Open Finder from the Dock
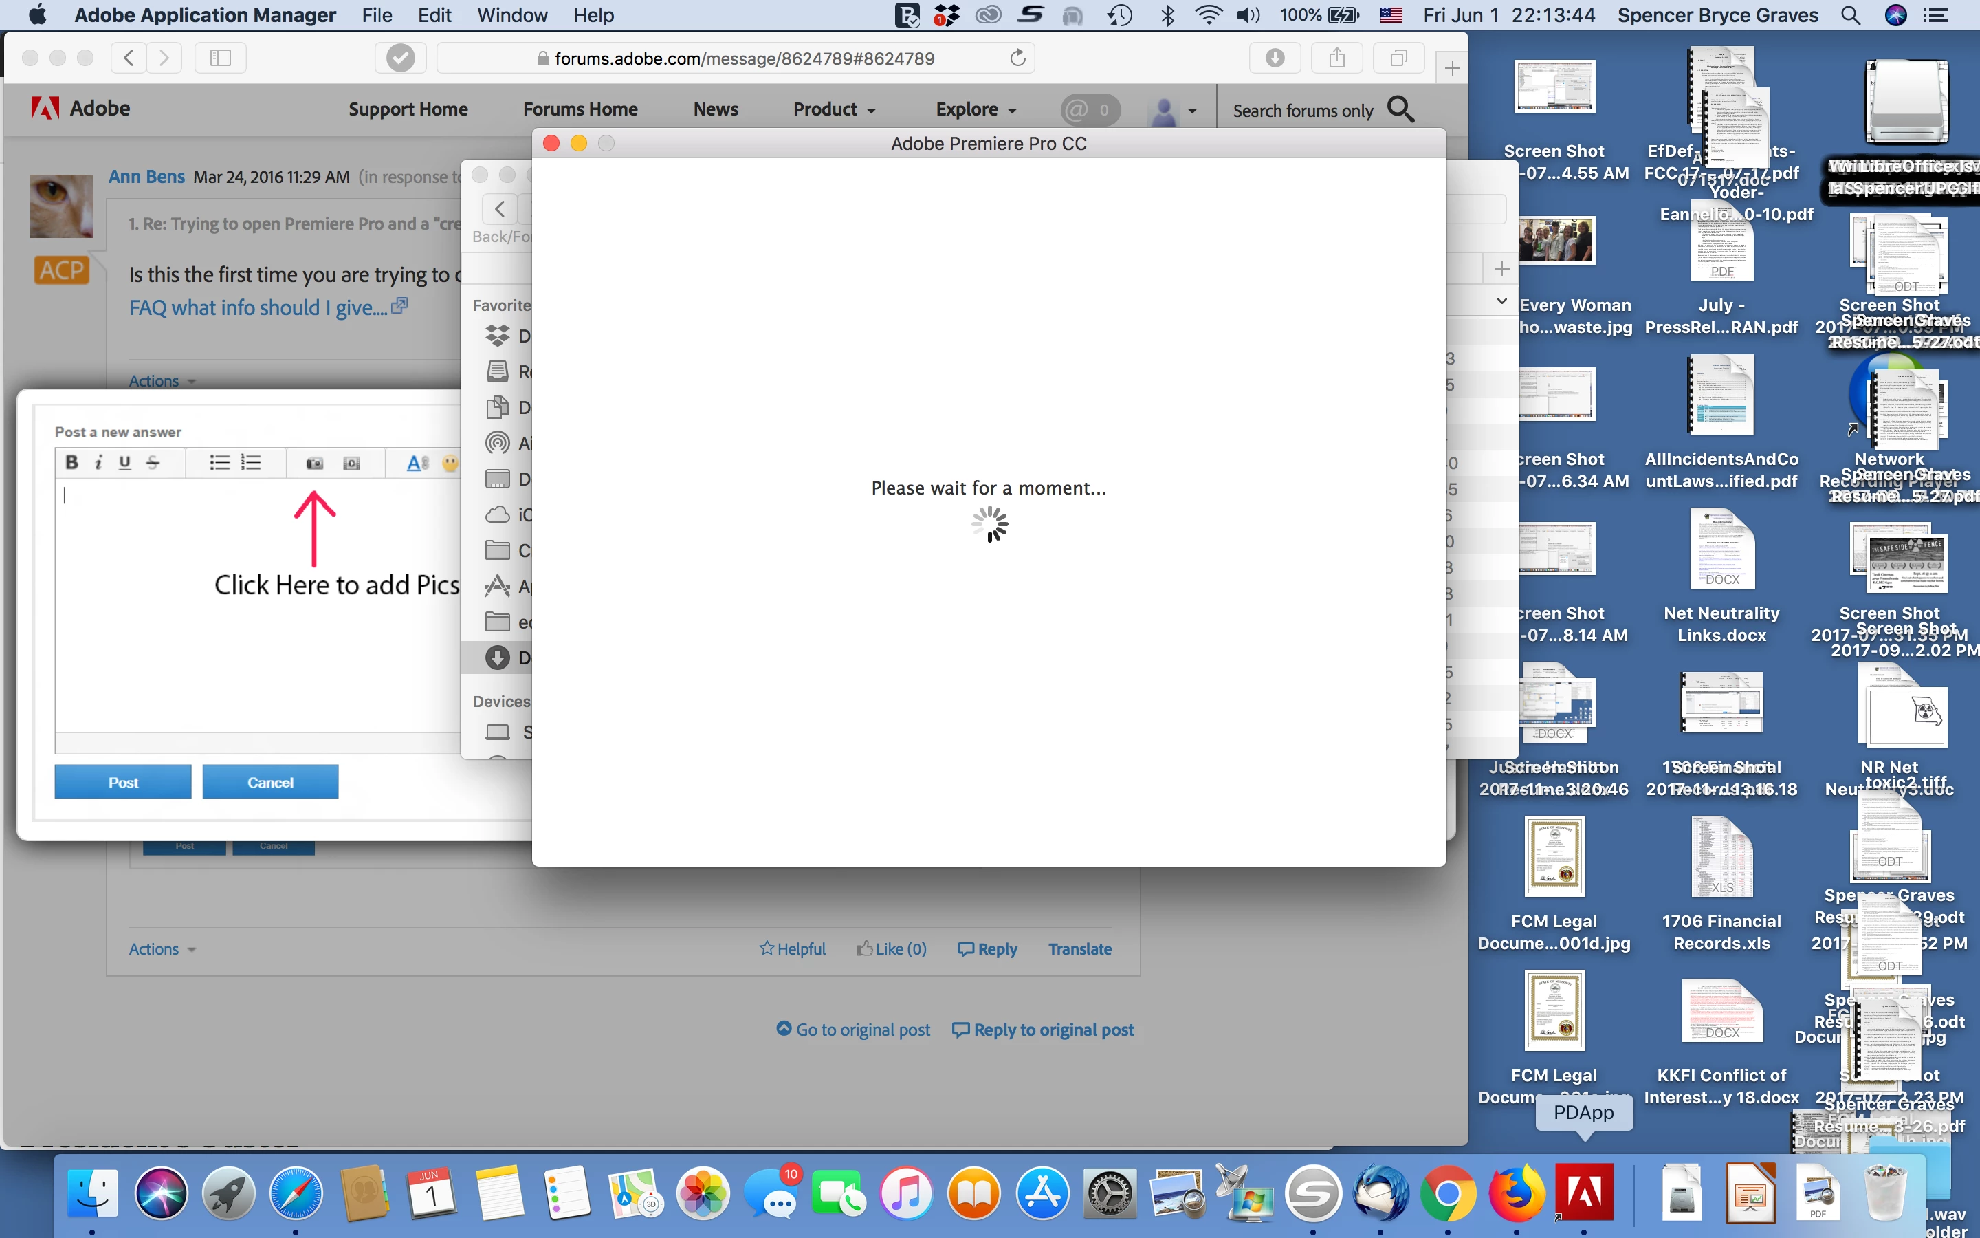The image size is (1980, 1238). (x=91, y=1193)
